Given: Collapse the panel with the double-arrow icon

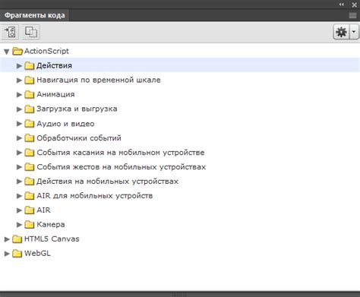Looking at the screenshot, I should pyautogui.click(x=342, y=5).
